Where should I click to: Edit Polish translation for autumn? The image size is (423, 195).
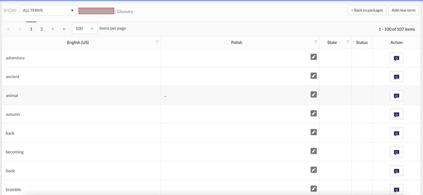click(x=314, y=113)
